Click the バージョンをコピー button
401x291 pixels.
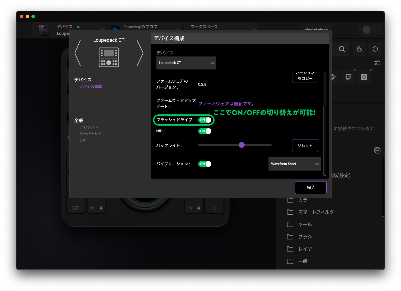point(305,77)
